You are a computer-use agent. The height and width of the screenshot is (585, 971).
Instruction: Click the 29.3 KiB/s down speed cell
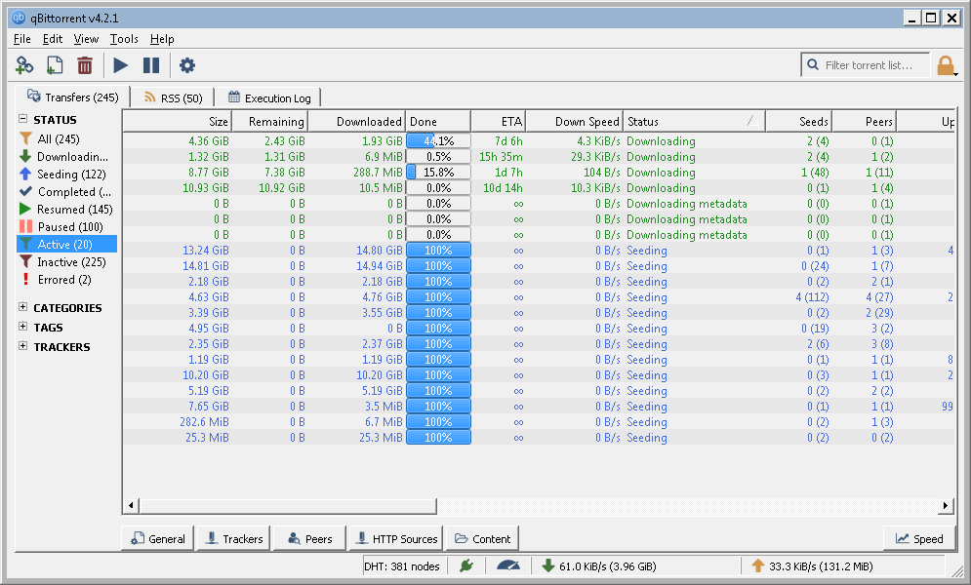coord(595,156)
